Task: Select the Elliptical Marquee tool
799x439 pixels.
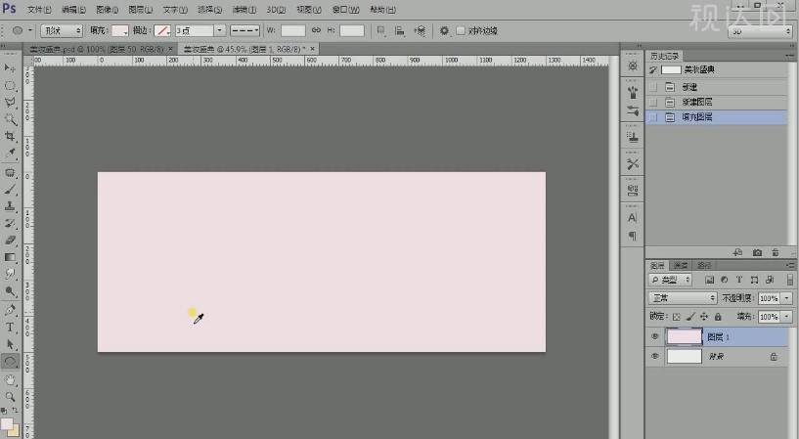Action: coord(10,85)
